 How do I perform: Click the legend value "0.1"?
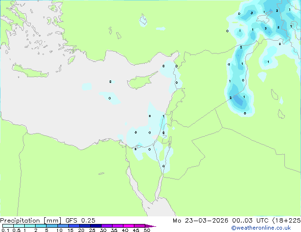tap(5, 230)
